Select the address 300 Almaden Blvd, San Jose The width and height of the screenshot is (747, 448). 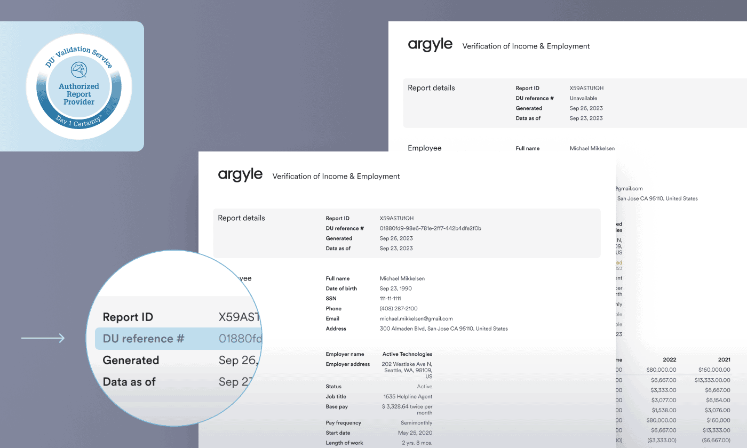point(443,329)
